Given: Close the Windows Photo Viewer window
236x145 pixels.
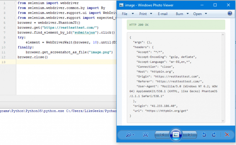Looking at the screenshot, I should tap(228, 5).
